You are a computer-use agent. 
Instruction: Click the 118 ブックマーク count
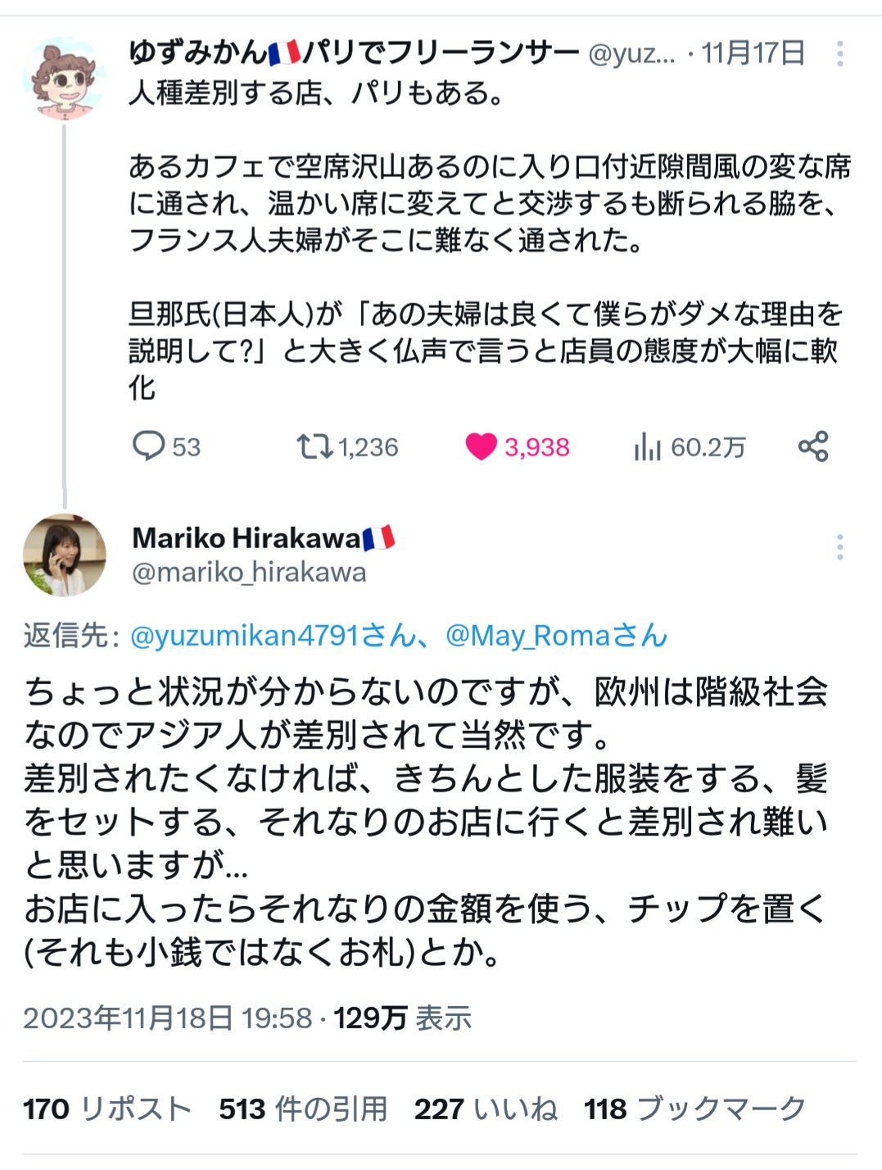point(695,1109)
